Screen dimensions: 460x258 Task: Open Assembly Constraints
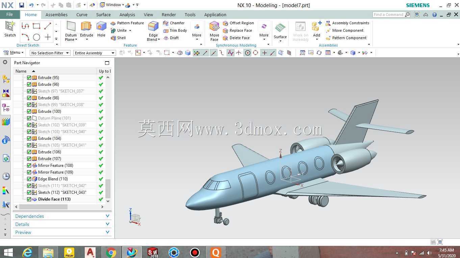pyautogui.click(x=347, y=23)
